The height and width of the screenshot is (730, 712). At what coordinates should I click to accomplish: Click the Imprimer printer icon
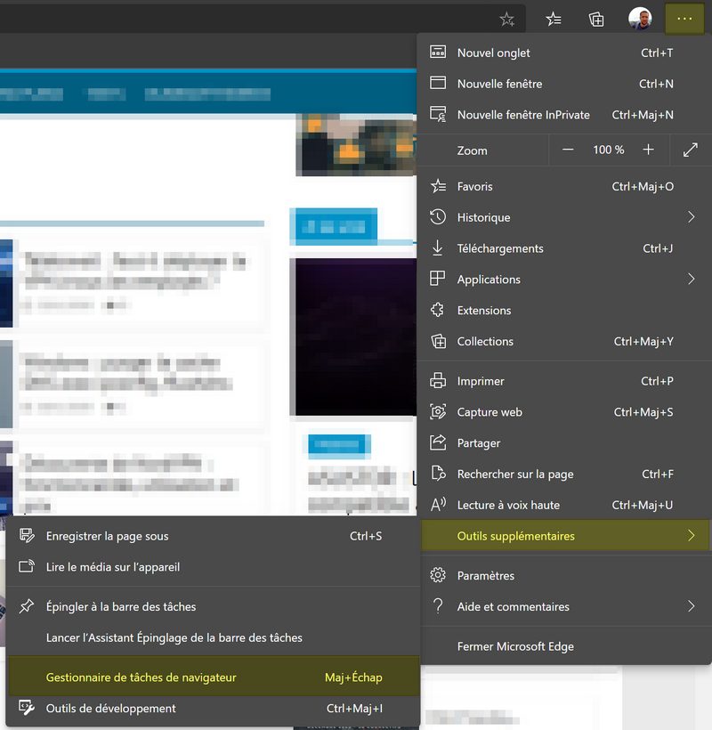pos(438,380)
